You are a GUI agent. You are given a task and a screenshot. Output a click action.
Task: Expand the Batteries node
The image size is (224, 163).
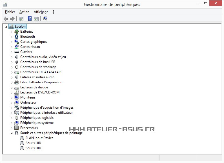(12, 32)
